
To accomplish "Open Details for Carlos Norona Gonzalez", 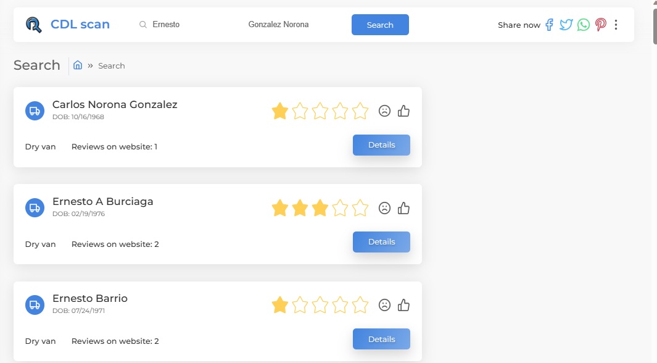I will click(x=381, y=145).
